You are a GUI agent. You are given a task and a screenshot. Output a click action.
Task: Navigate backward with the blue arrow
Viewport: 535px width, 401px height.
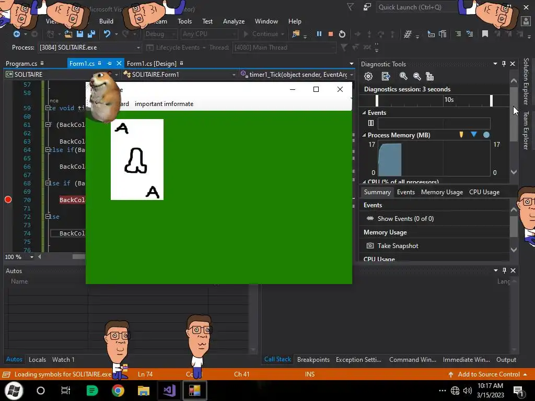(16, 34)
